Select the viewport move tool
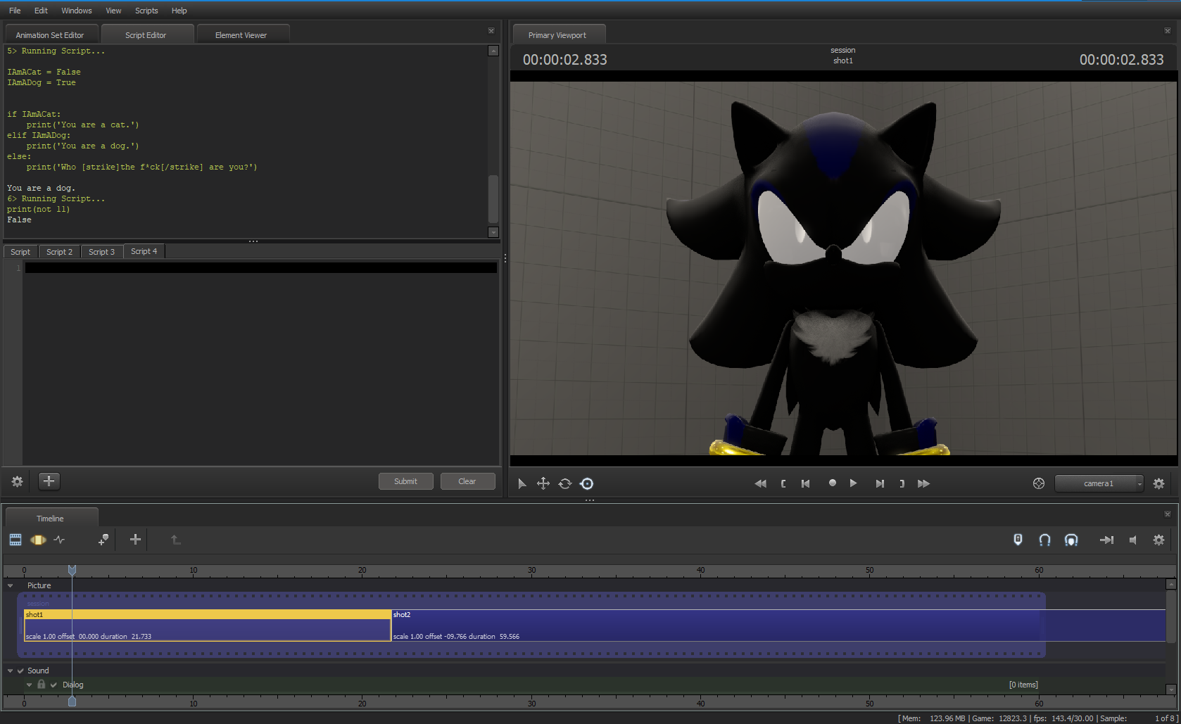 tap(543, 483)
